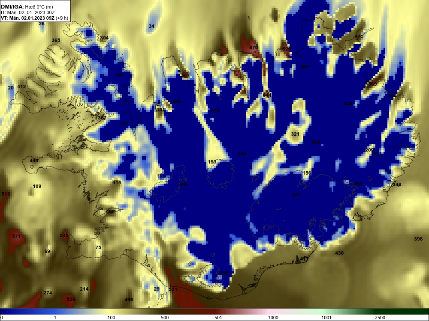This screenshot has width=429, height=321.
Task: Click the map value 451
Action: [160, 110]
